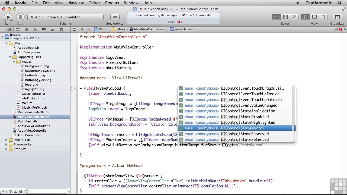This screenshot has height=195, width=347.
Task: Click the autocomplete list scrollbar
Action: pyautogui.click(x=294, y=133)
